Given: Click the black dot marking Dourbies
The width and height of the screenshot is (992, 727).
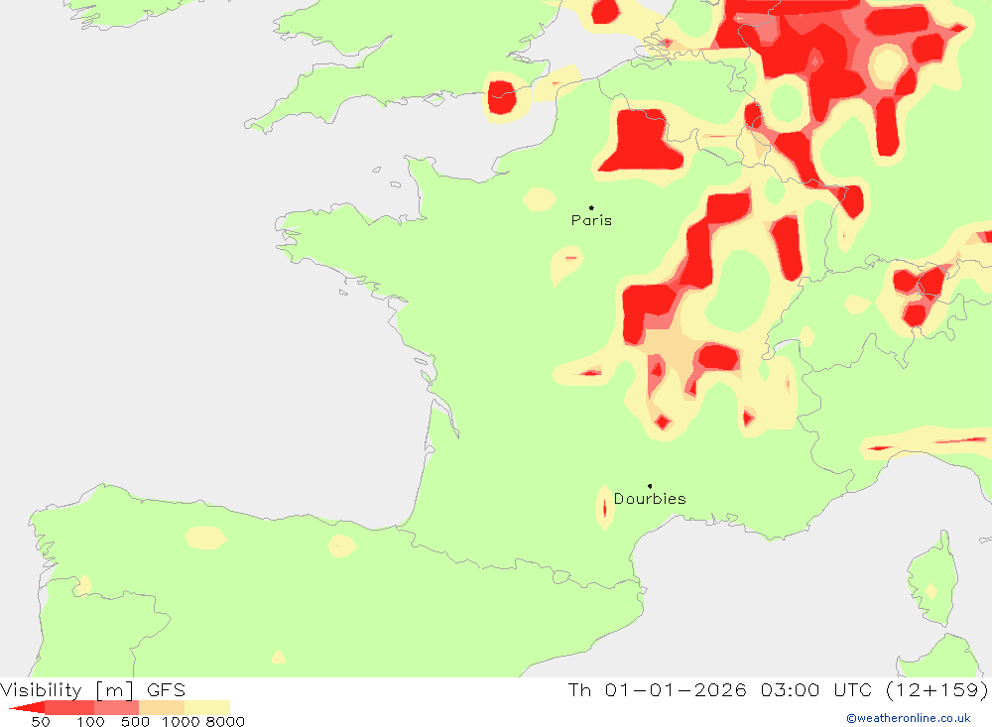Looking at the screenshot, I should (x=650, y=486).
